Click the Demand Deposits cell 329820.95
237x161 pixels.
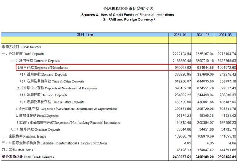coord(183,74)
